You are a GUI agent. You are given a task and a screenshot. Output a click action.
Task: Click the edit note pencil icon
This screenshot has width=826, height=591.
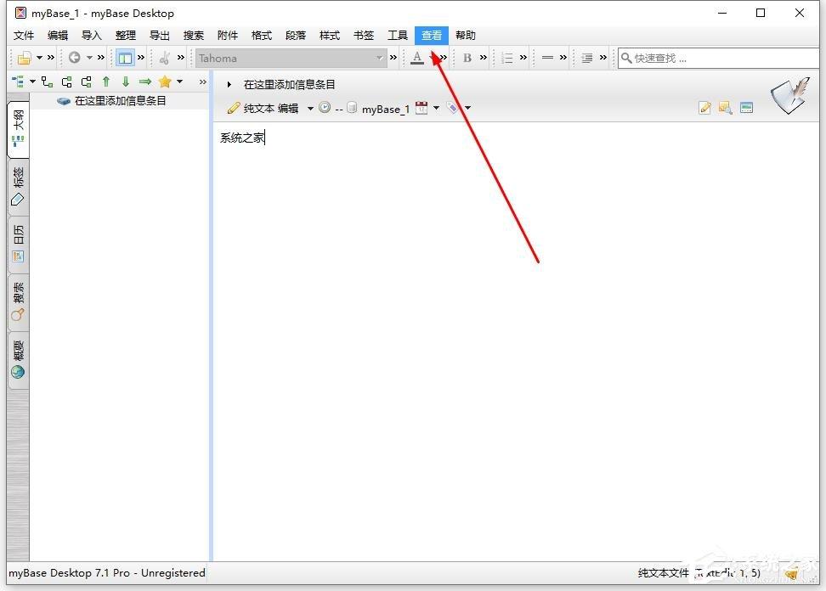point(704,108)
